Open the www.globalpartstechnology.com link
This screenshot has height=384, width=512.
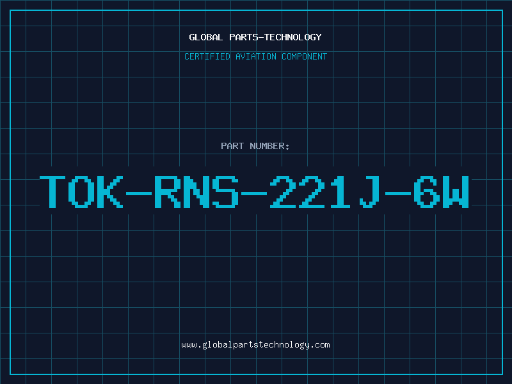point(255,345)
